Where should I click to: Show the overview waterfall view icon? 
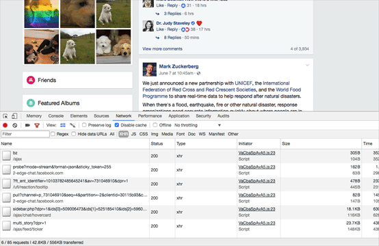click(x=73, y=125)
